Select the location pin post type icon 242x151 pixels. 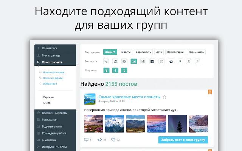(x=180, y=61)
